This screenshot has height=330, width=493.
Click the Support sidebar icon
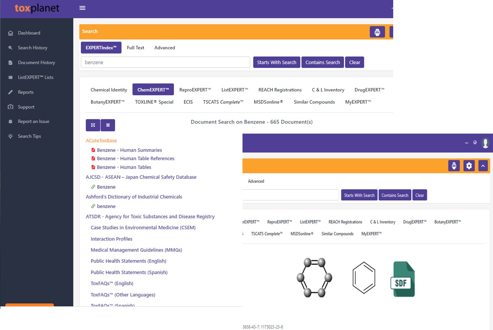point(11,107)
